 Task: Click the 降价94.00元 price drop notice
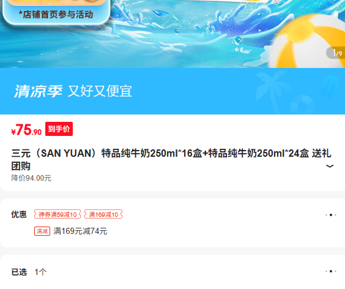[x=31, y=178]
